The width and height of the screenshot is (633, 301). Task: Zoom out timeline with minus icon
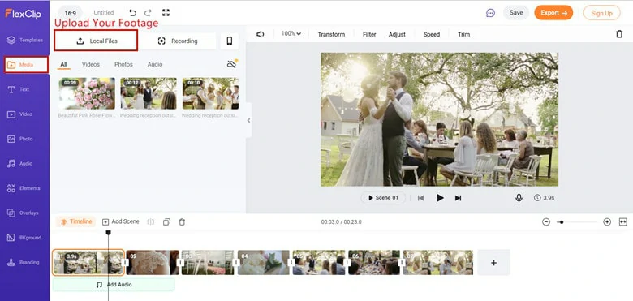pos(546,222)
